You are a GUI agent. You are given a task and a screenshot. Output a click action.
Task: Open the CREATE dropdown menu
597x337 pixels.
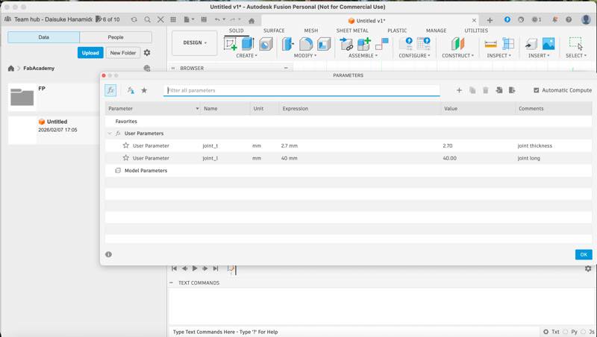pos(246,55)
